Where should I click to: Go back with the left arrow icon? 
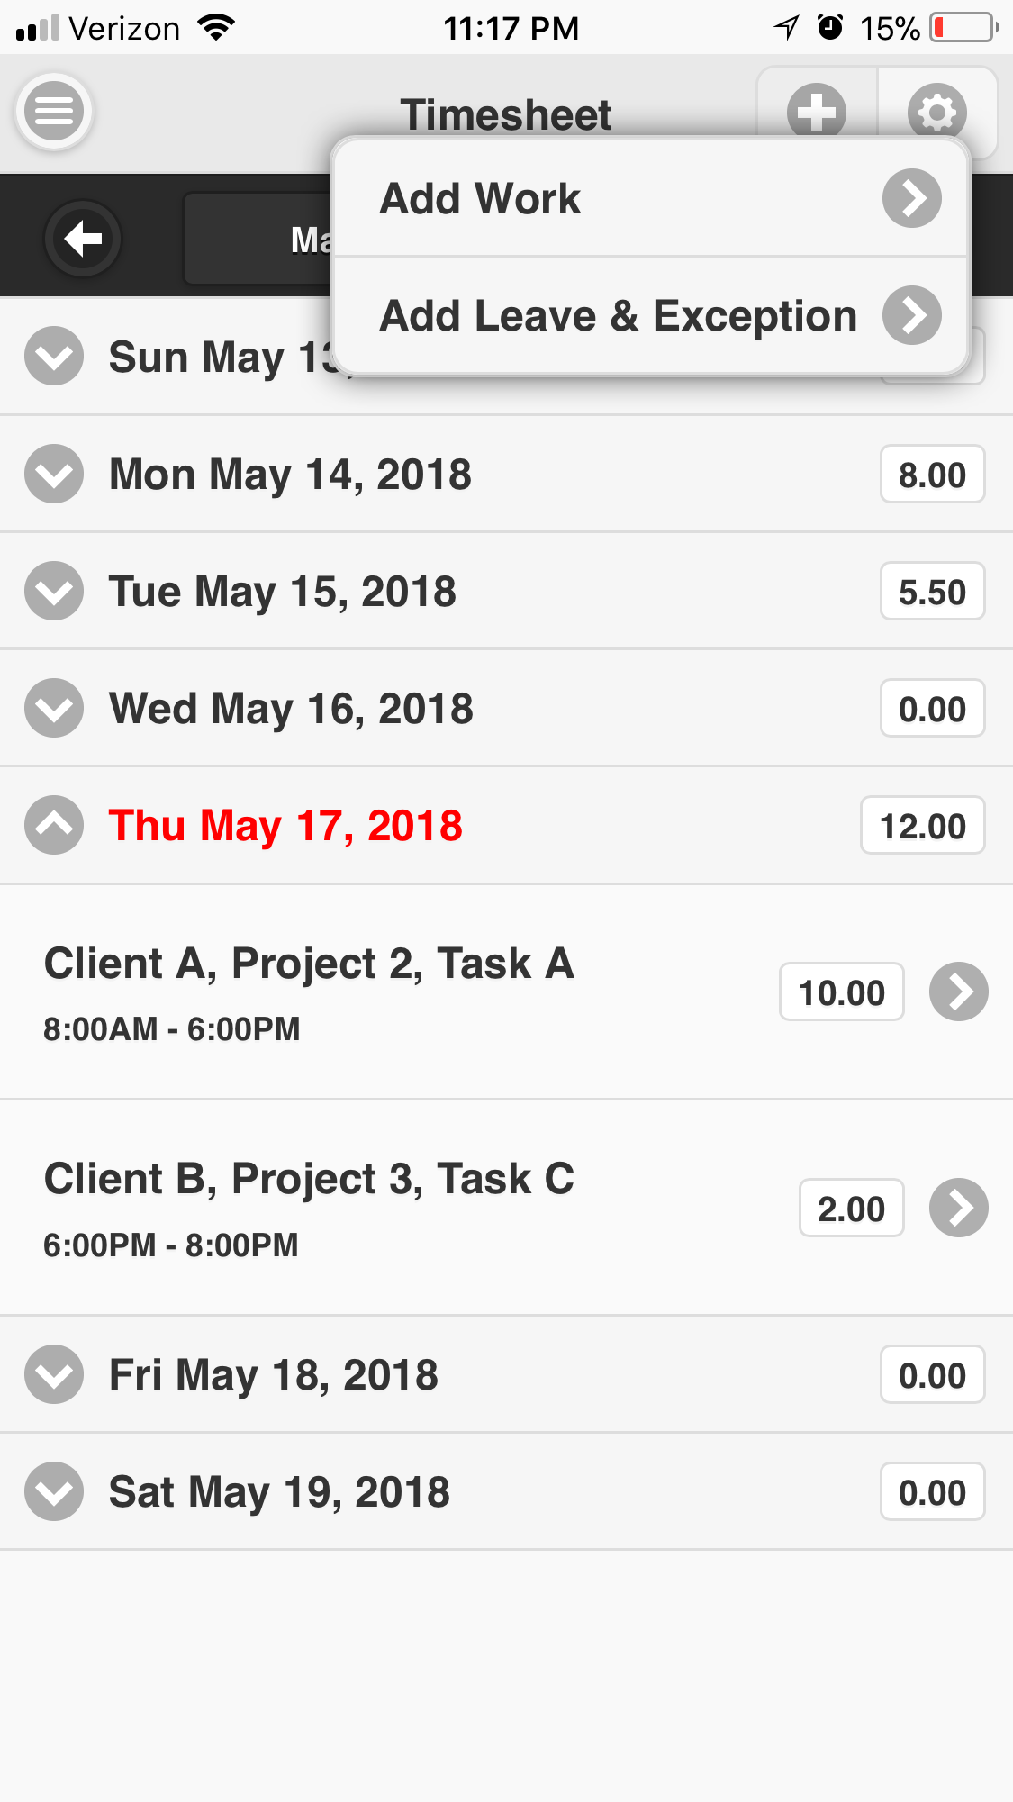(x=83, y=239)
